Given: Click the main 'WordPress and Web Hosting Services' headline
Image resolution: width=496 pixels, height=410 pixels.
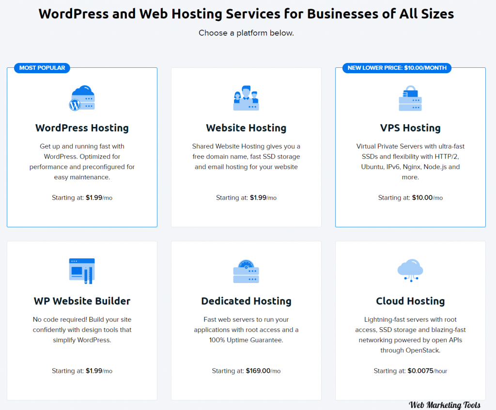Looking at the screenshot, I should (x=246, y=14).
